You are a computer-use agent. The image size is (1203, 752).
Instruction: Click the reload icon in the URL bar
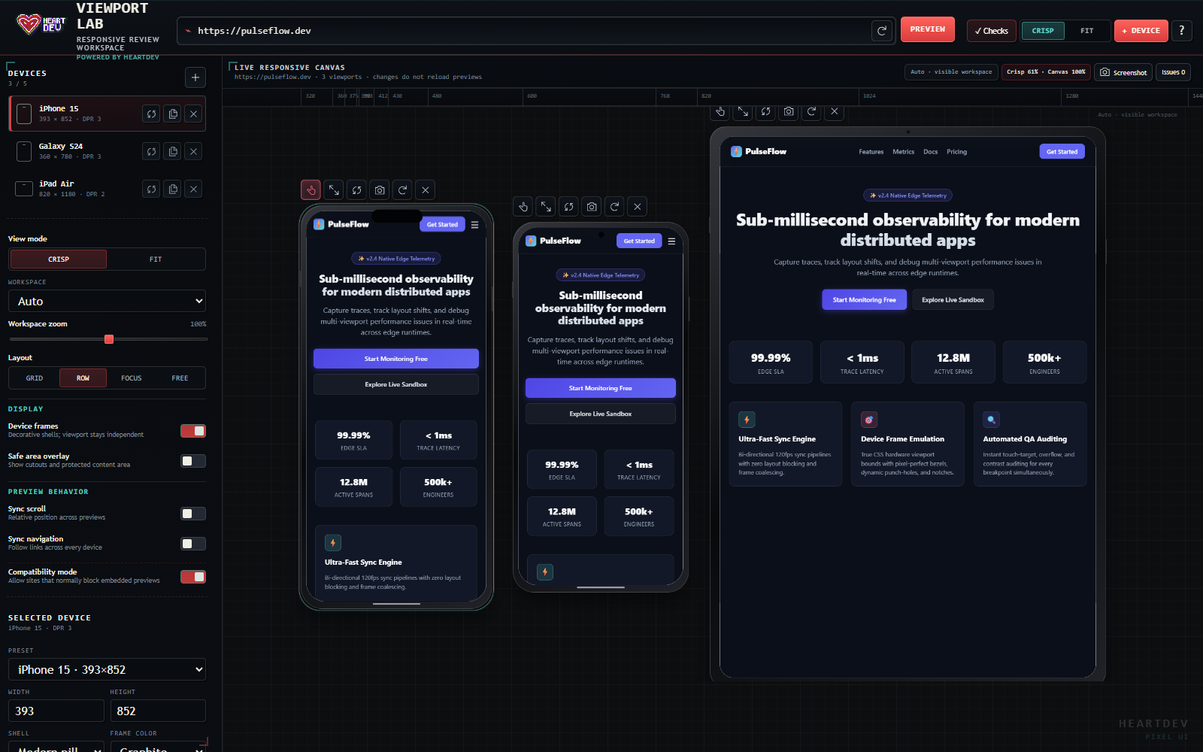[x=882, y=31]
